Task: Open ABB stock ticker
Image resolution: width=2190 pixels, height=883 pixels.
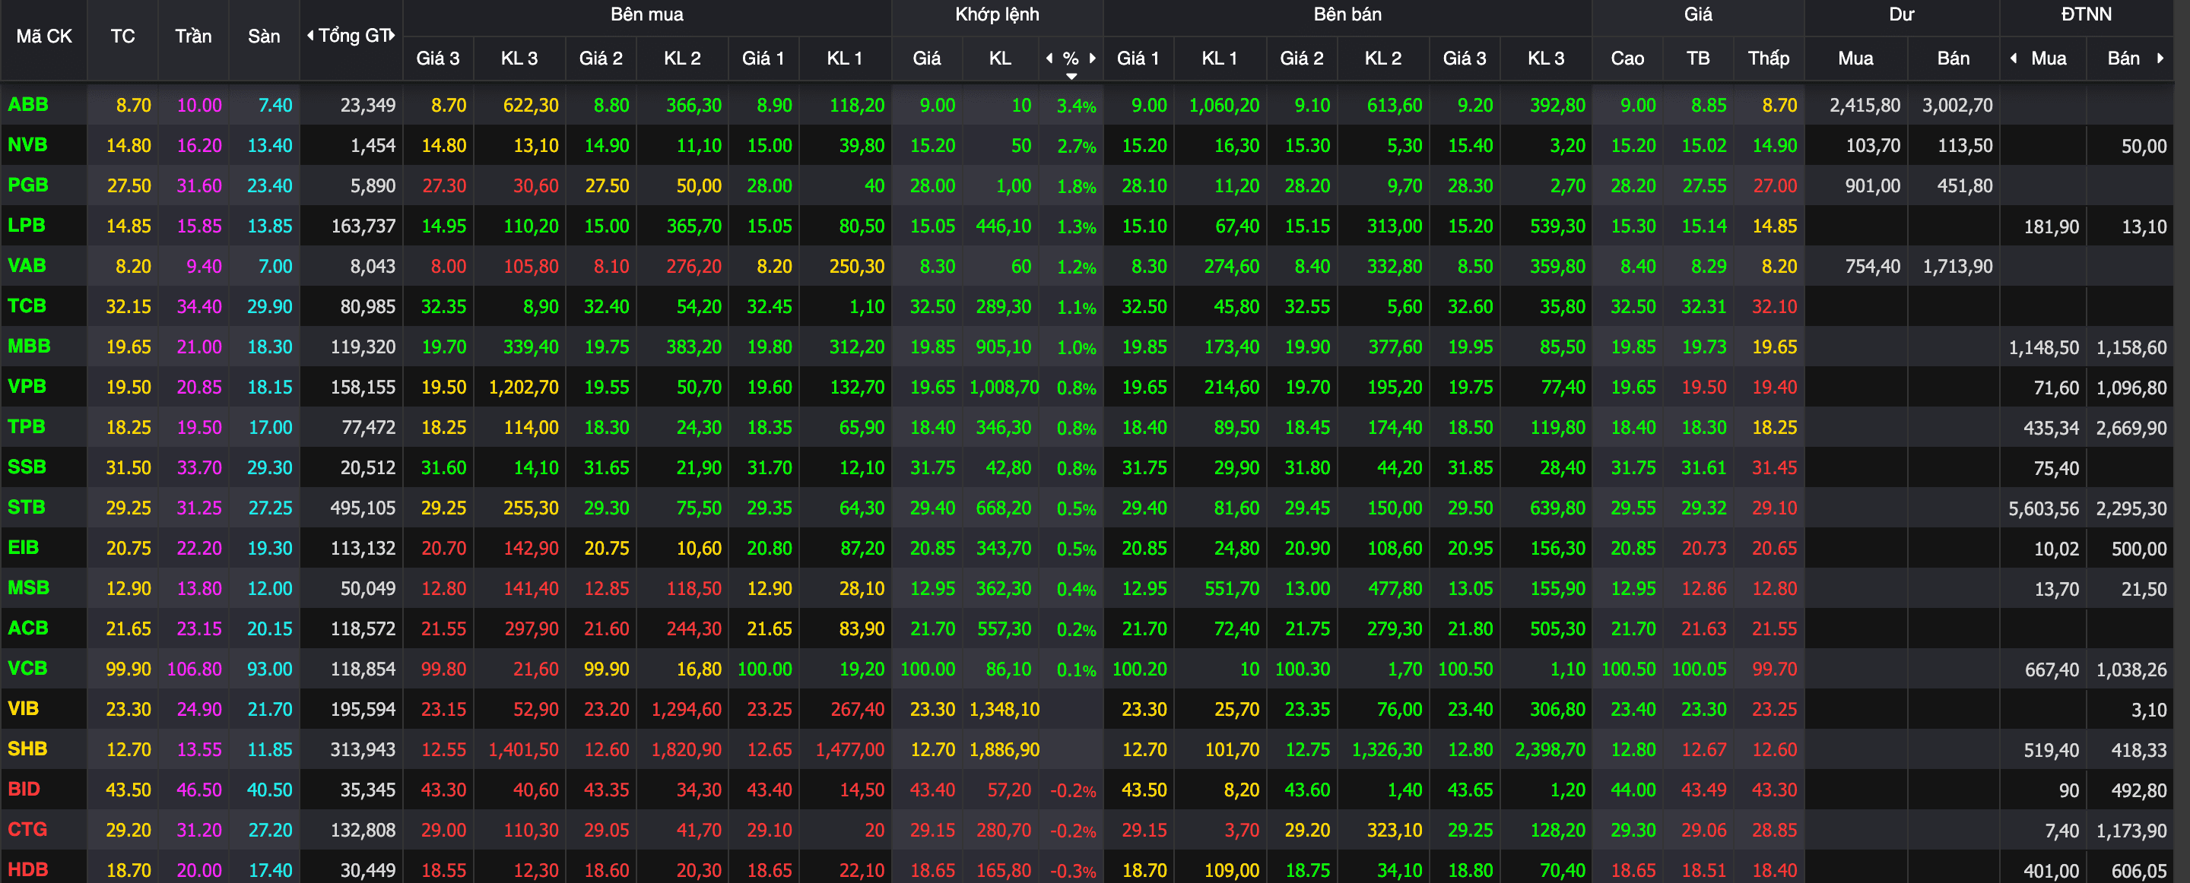Action: [x=28, y=105]
